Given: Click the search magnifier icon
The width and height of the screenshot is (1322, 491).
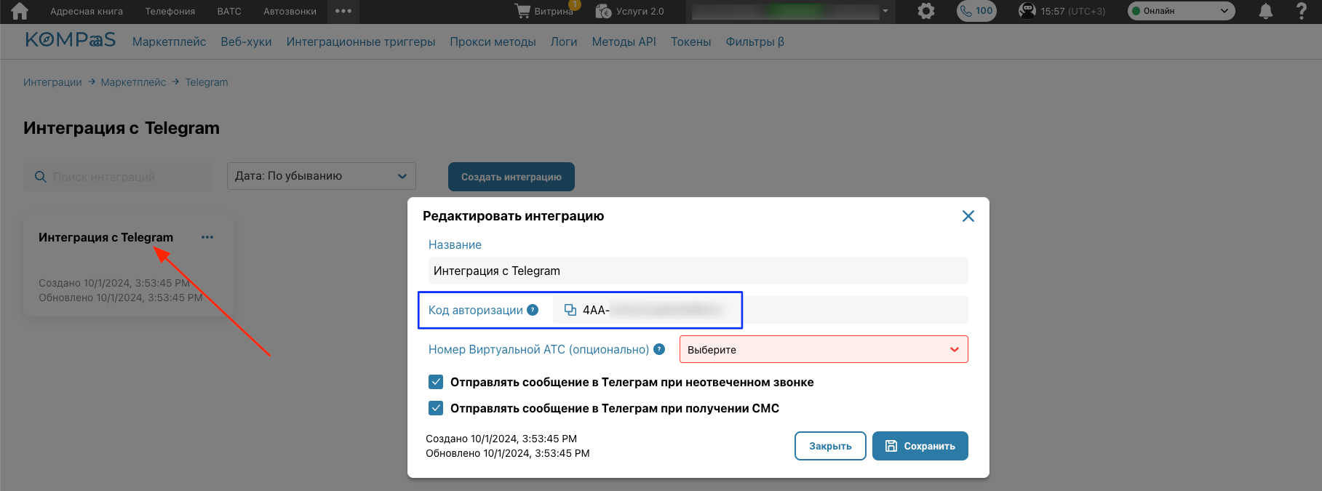Looking at the screenshot, I should (x=41, y=177).
